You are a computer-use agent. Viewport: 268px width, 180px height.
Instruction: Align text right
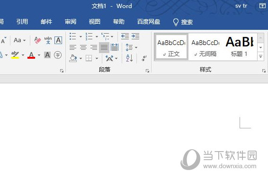click(x=94, y=47)
